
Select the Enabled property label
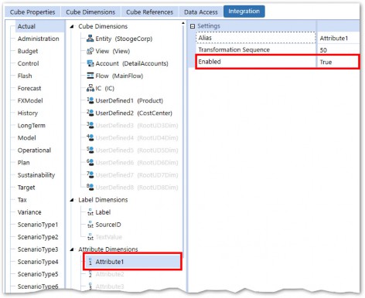coord(210,62)
